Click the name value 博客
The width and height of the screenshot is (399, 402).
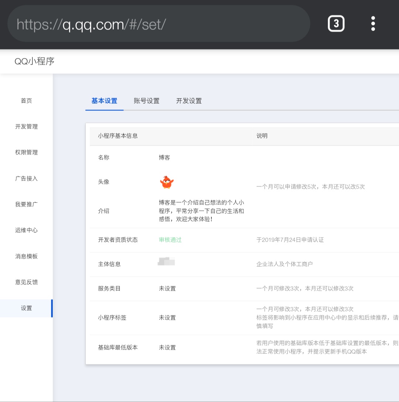(x=164, y=157)
